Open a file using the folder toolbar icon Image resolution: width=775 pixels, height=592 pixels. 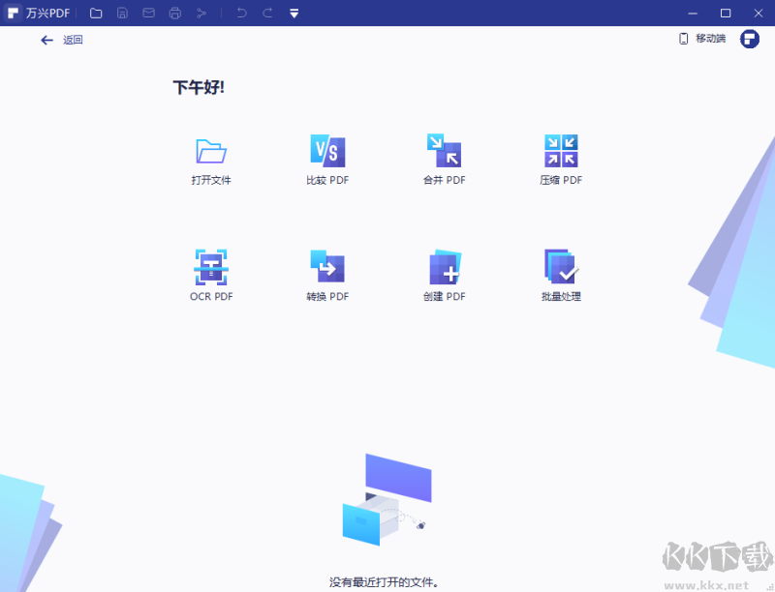click(94, 13)
